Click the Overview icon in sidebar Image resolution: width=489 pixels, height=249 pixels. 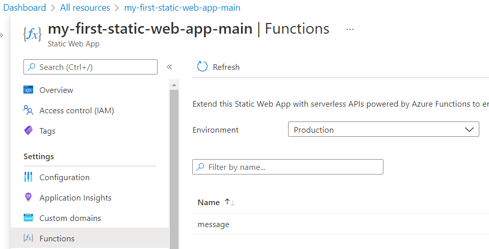point(29,90)
